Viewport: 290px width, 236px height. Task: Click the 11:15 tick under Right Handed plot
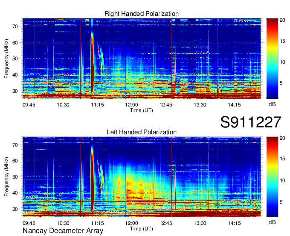tap(97, 105)
